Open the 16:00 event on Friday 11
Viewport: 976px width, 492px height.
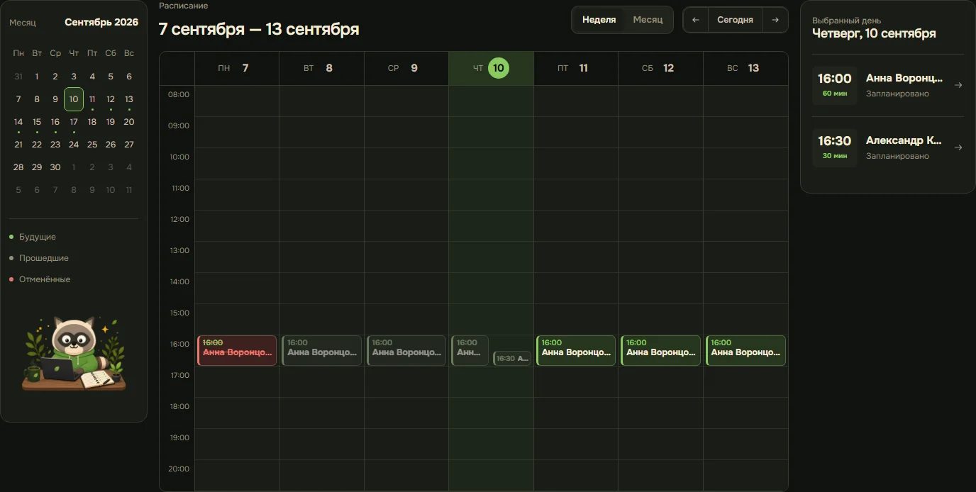(x=576, y=350)
